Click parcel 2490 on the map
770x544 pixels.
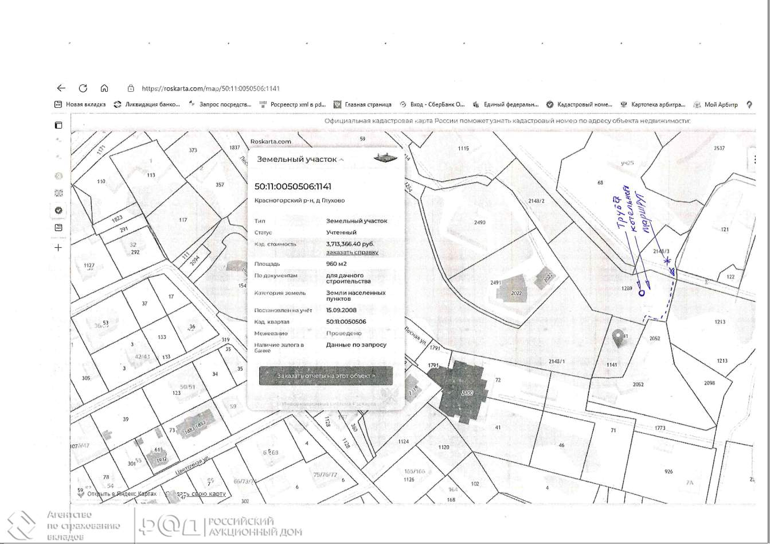(479, 222)
